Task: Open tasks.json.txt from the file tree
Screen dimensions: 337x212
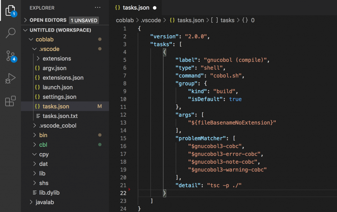Action: pyautogui.click(x=60, y=116)
